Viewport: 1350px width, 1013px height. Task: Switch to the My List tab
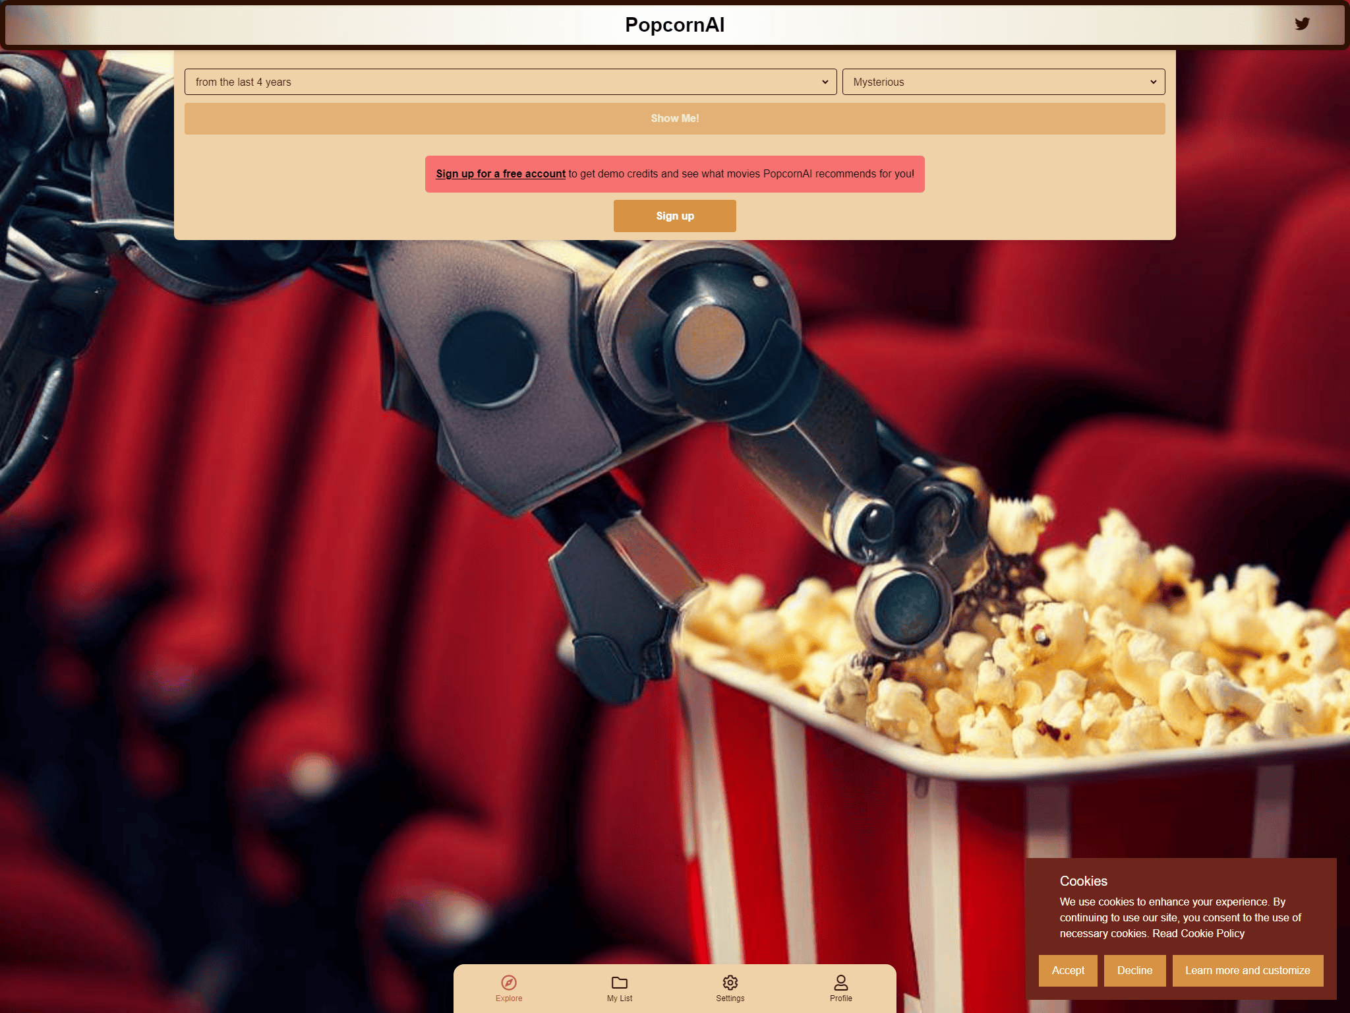(x=618, y=988)
